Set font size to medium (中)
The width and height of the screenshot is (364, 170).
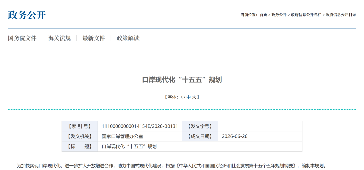tap(188, 97)
